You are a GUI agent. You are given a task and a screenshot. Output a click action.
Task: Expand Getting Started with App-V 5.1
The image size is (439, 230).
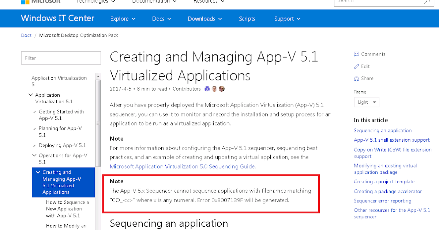click(34, 112)
